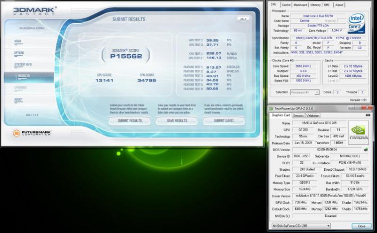Minimize the GPU-Z window
Viewport: 377px width, 233px height.
(x=352, y=108)
